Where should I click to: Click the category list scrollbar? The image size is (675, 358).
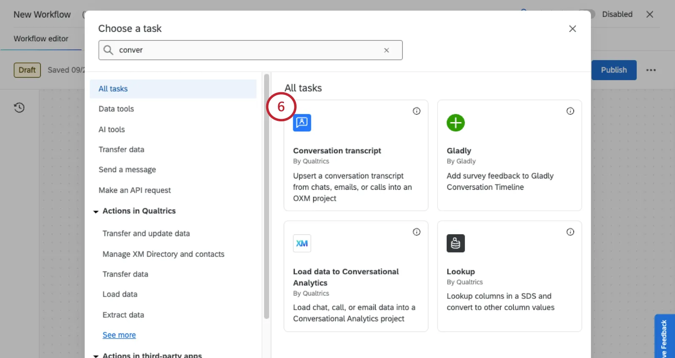[x=266, y=196]
